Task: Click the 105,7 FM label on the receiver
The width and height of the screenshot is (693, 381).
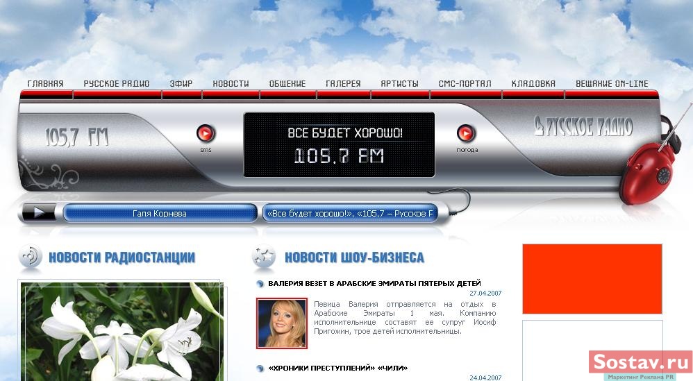Action: tap(77, 137)
